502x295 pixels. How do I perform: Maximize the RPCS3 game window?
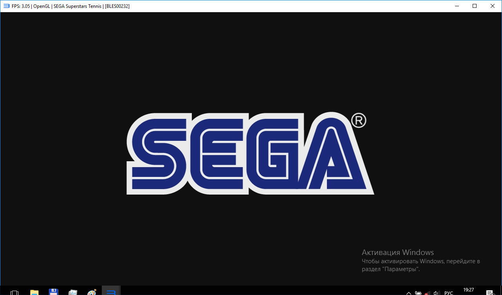(475, 6)
